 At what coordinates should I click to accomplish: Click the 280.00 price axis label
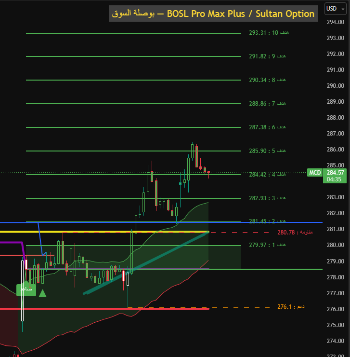click(335, 245)
